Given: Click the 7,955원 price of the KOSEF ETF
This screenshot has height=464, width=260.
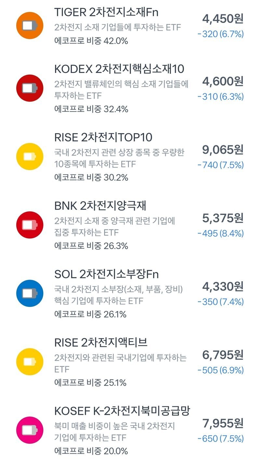Looking at the screenshot, I should pos(223,424).
